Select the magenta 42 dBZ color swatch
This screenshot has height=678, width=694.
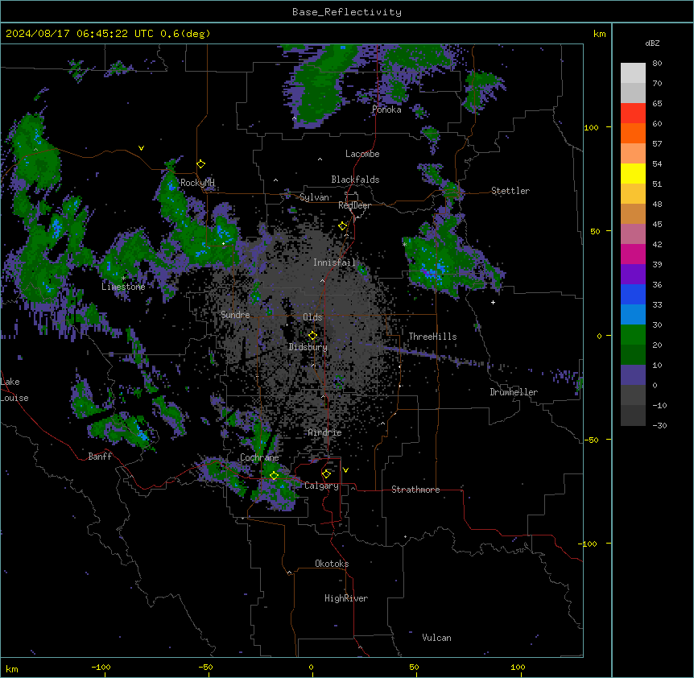(633, 254)
